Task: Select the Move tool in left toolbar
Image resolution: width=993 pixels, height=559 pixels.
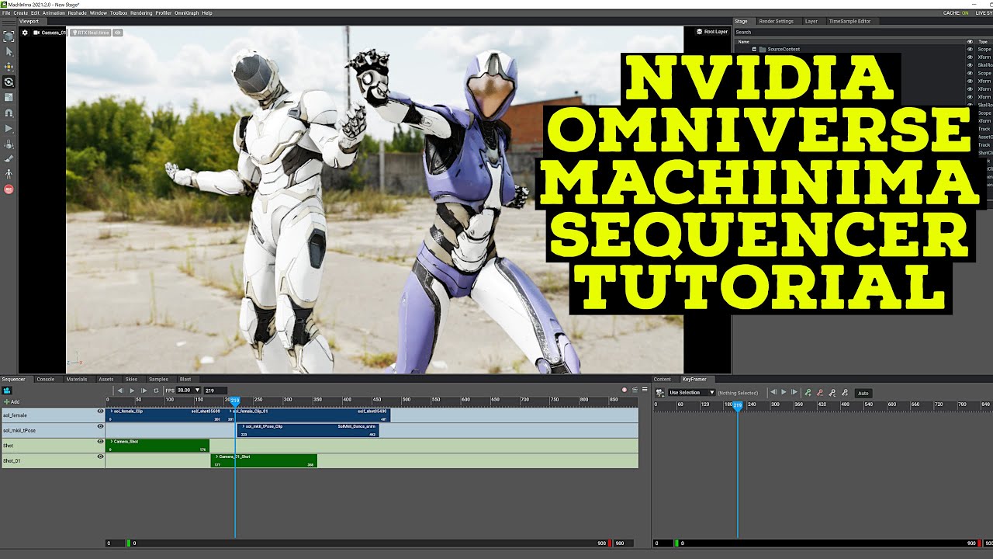Action: click(9, 67)
